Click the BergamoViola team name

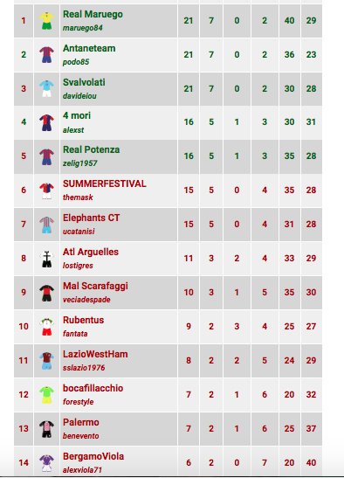coord(93,456)
